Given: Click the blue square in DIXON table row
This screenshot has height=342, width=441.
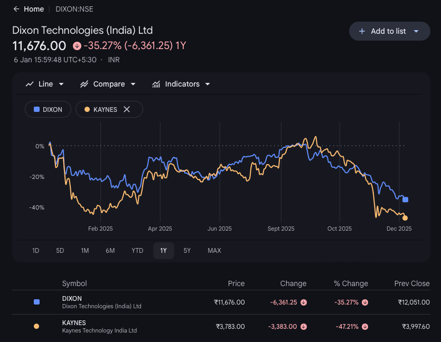Looking at the screenshot, I should pos(36,302).
